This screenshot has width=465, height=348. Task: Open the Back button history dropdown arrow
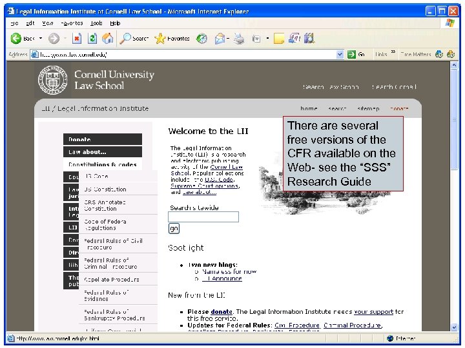coord(41,39)
